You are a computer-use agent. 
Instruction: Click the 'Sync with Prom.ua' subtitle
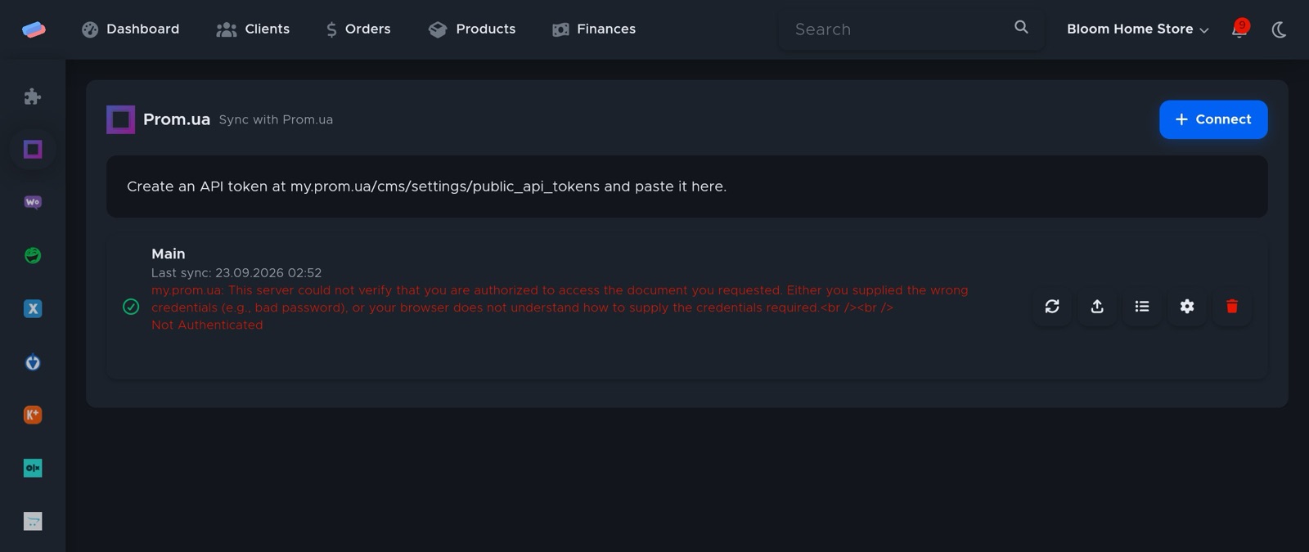276,120
